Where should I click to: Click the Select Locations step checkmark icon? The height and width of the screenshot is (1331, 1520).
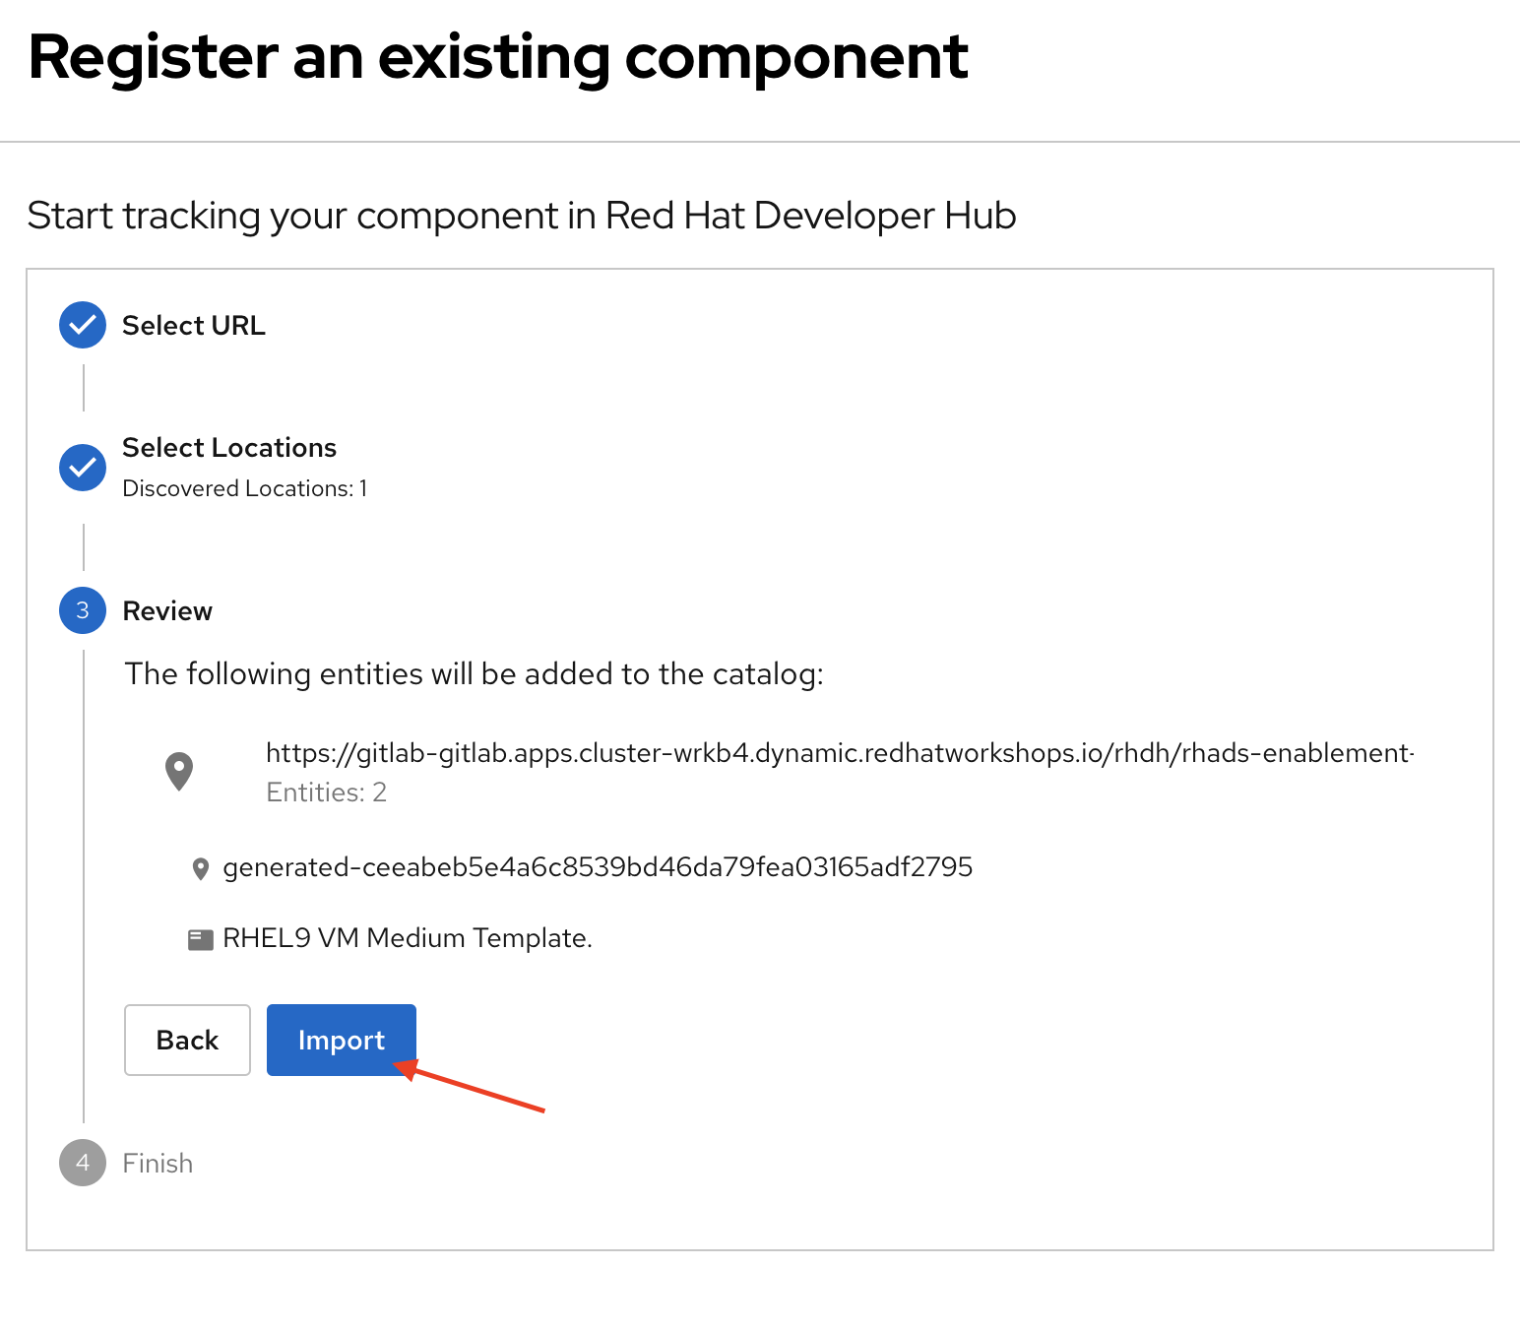(x=83, y=468)
